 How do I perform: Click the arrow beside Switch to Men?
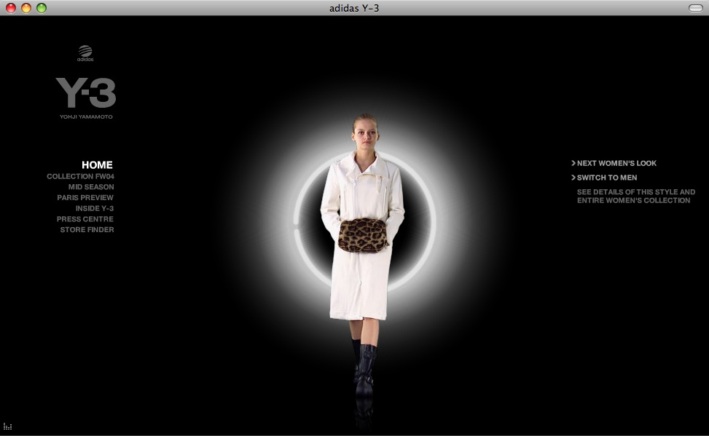pos(573,178)
